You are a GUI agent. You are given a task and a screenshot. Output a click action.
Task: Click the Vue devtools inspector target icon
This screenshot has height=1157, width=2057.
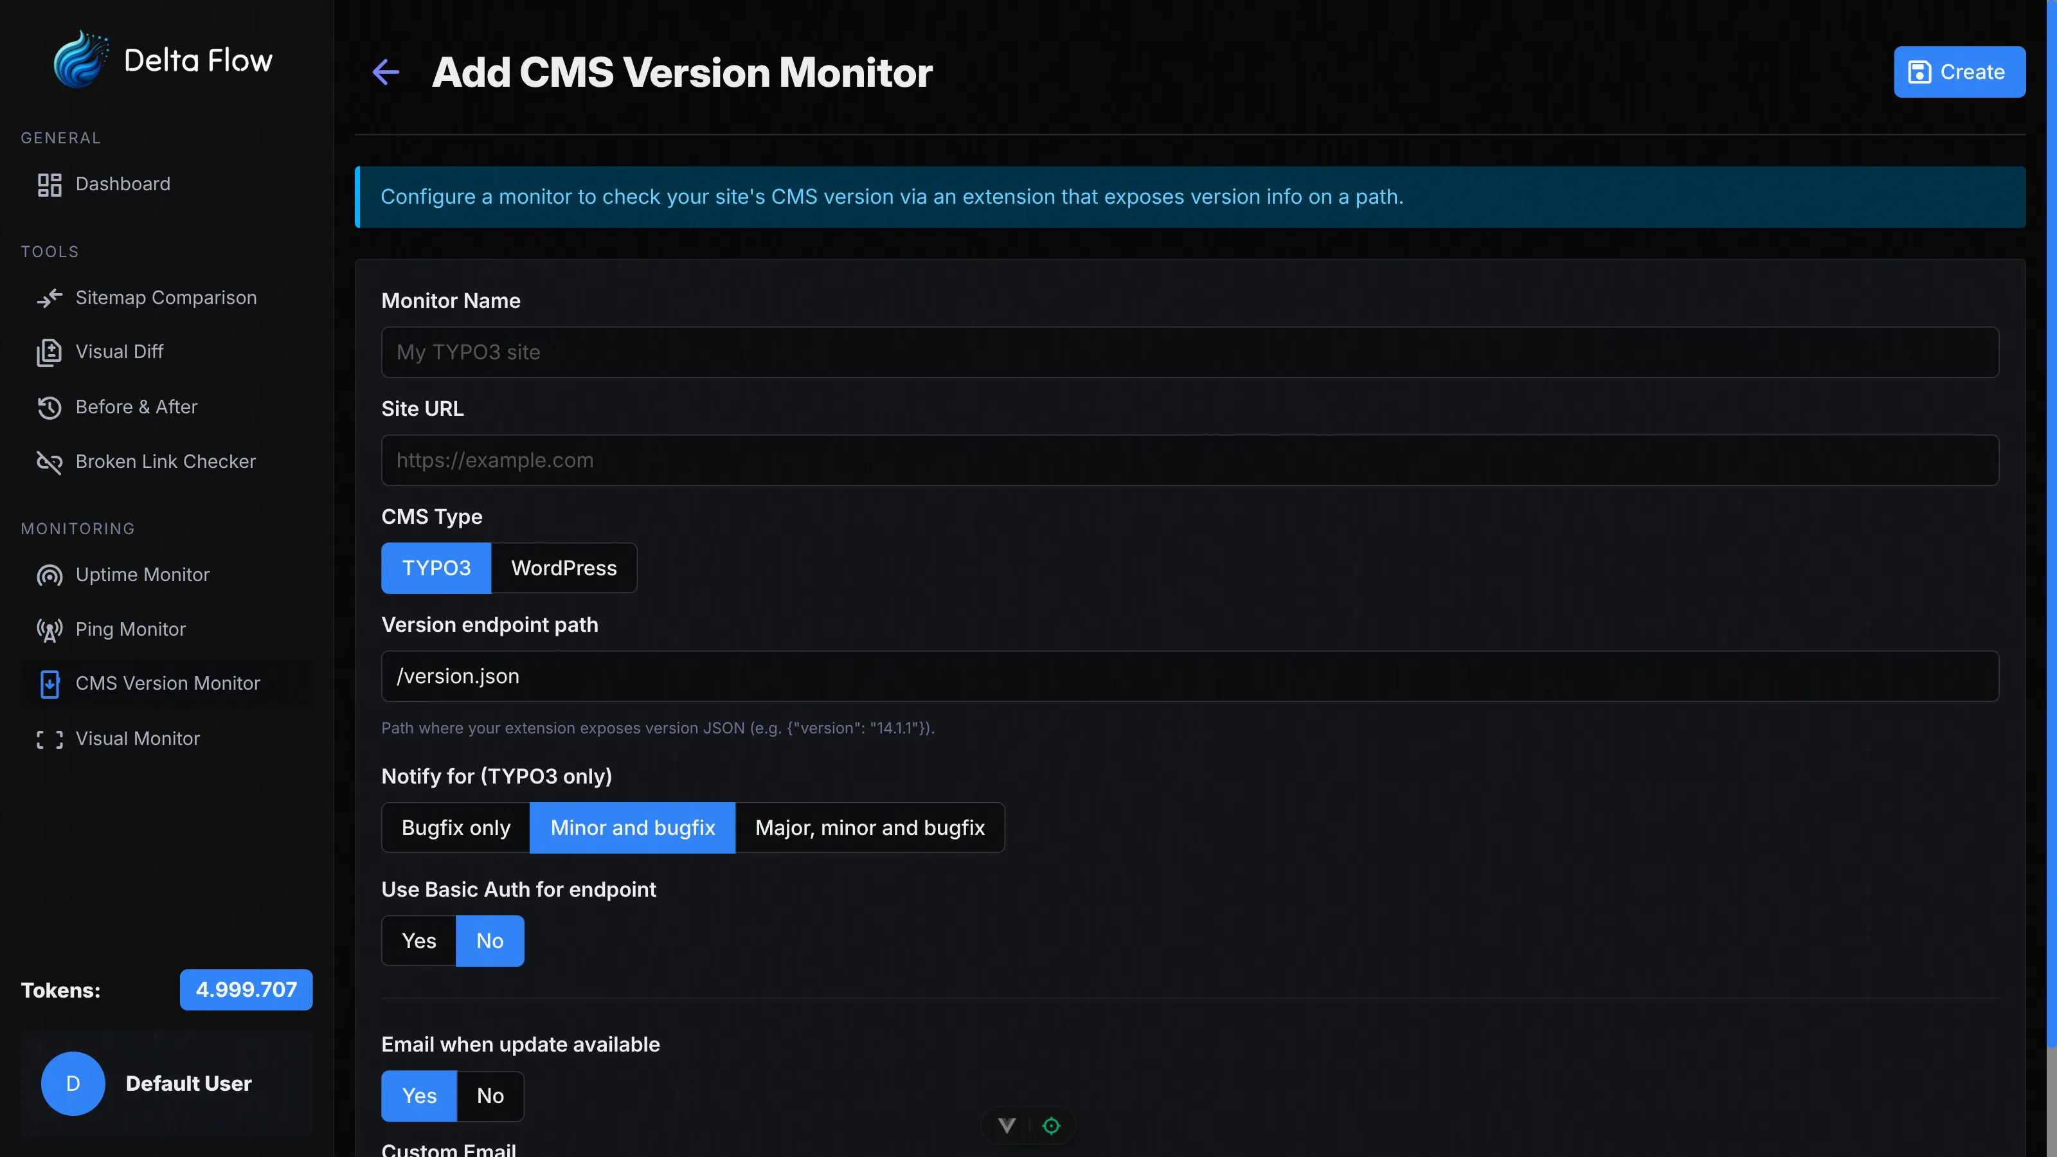click(x=1051, y=1125)
